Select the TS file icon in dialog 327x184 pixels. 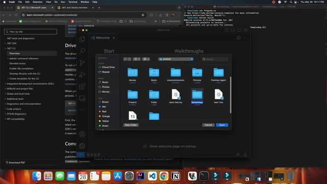click(133, 116)
